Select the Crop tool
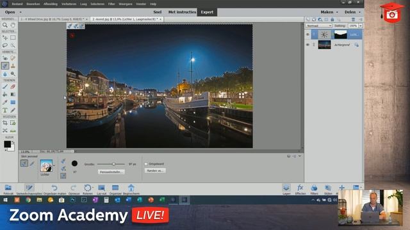The image size is (410, 230). click(x=5, y=123)
